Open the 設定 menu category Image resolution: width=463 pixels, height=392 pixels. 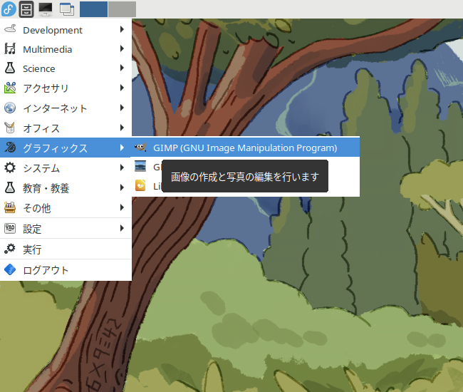(x=66, y=228)
